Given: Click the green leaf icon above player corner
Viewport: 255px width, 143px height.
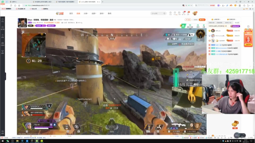Looking at the screenshot, I should coord(183,26).
